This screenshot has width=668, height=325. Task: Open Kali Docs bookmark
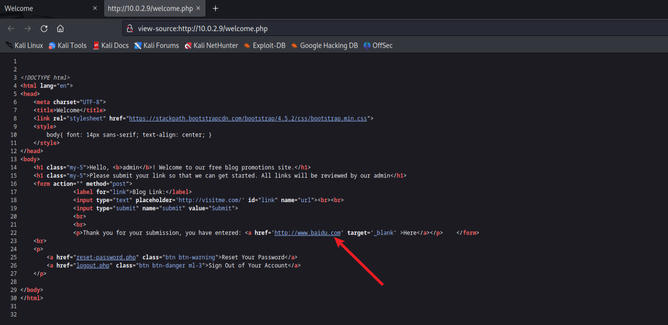tap(111, 45)
